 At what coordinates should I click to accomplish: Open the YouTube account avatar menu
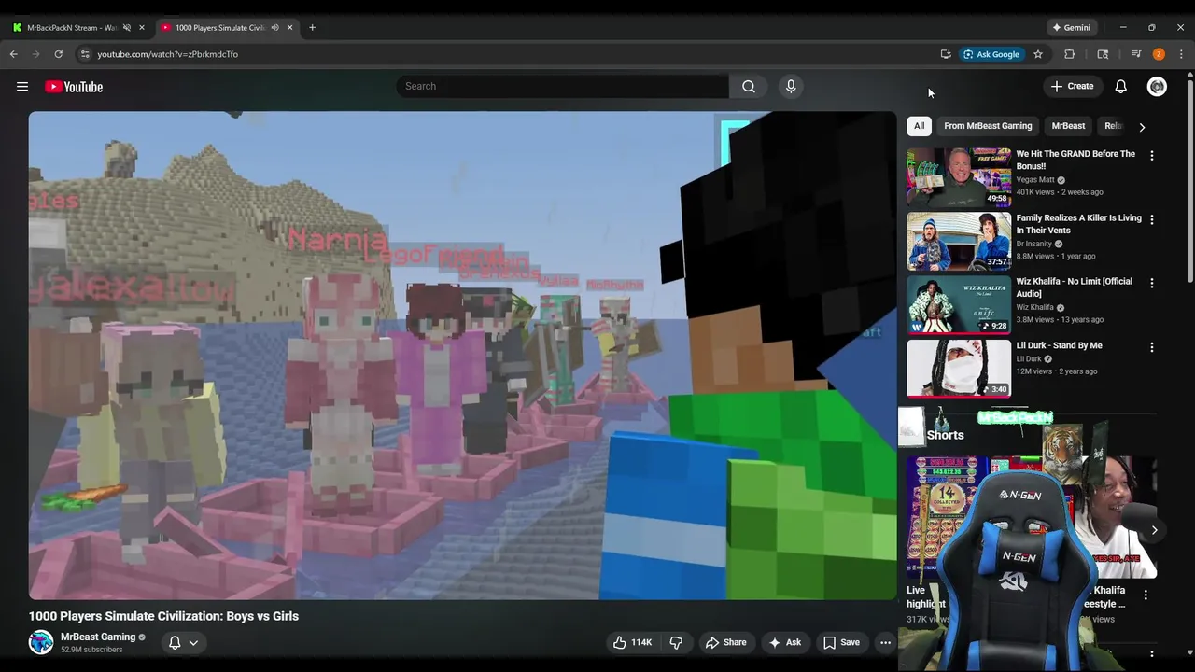point(1157,87)
